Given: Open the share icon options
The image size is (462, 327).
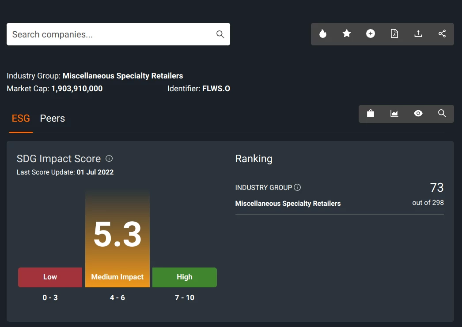Looking at the screenshot, I should point(442,34).
